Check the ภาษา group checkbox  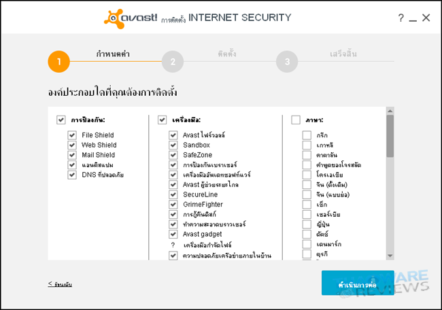tap(296, 120)
